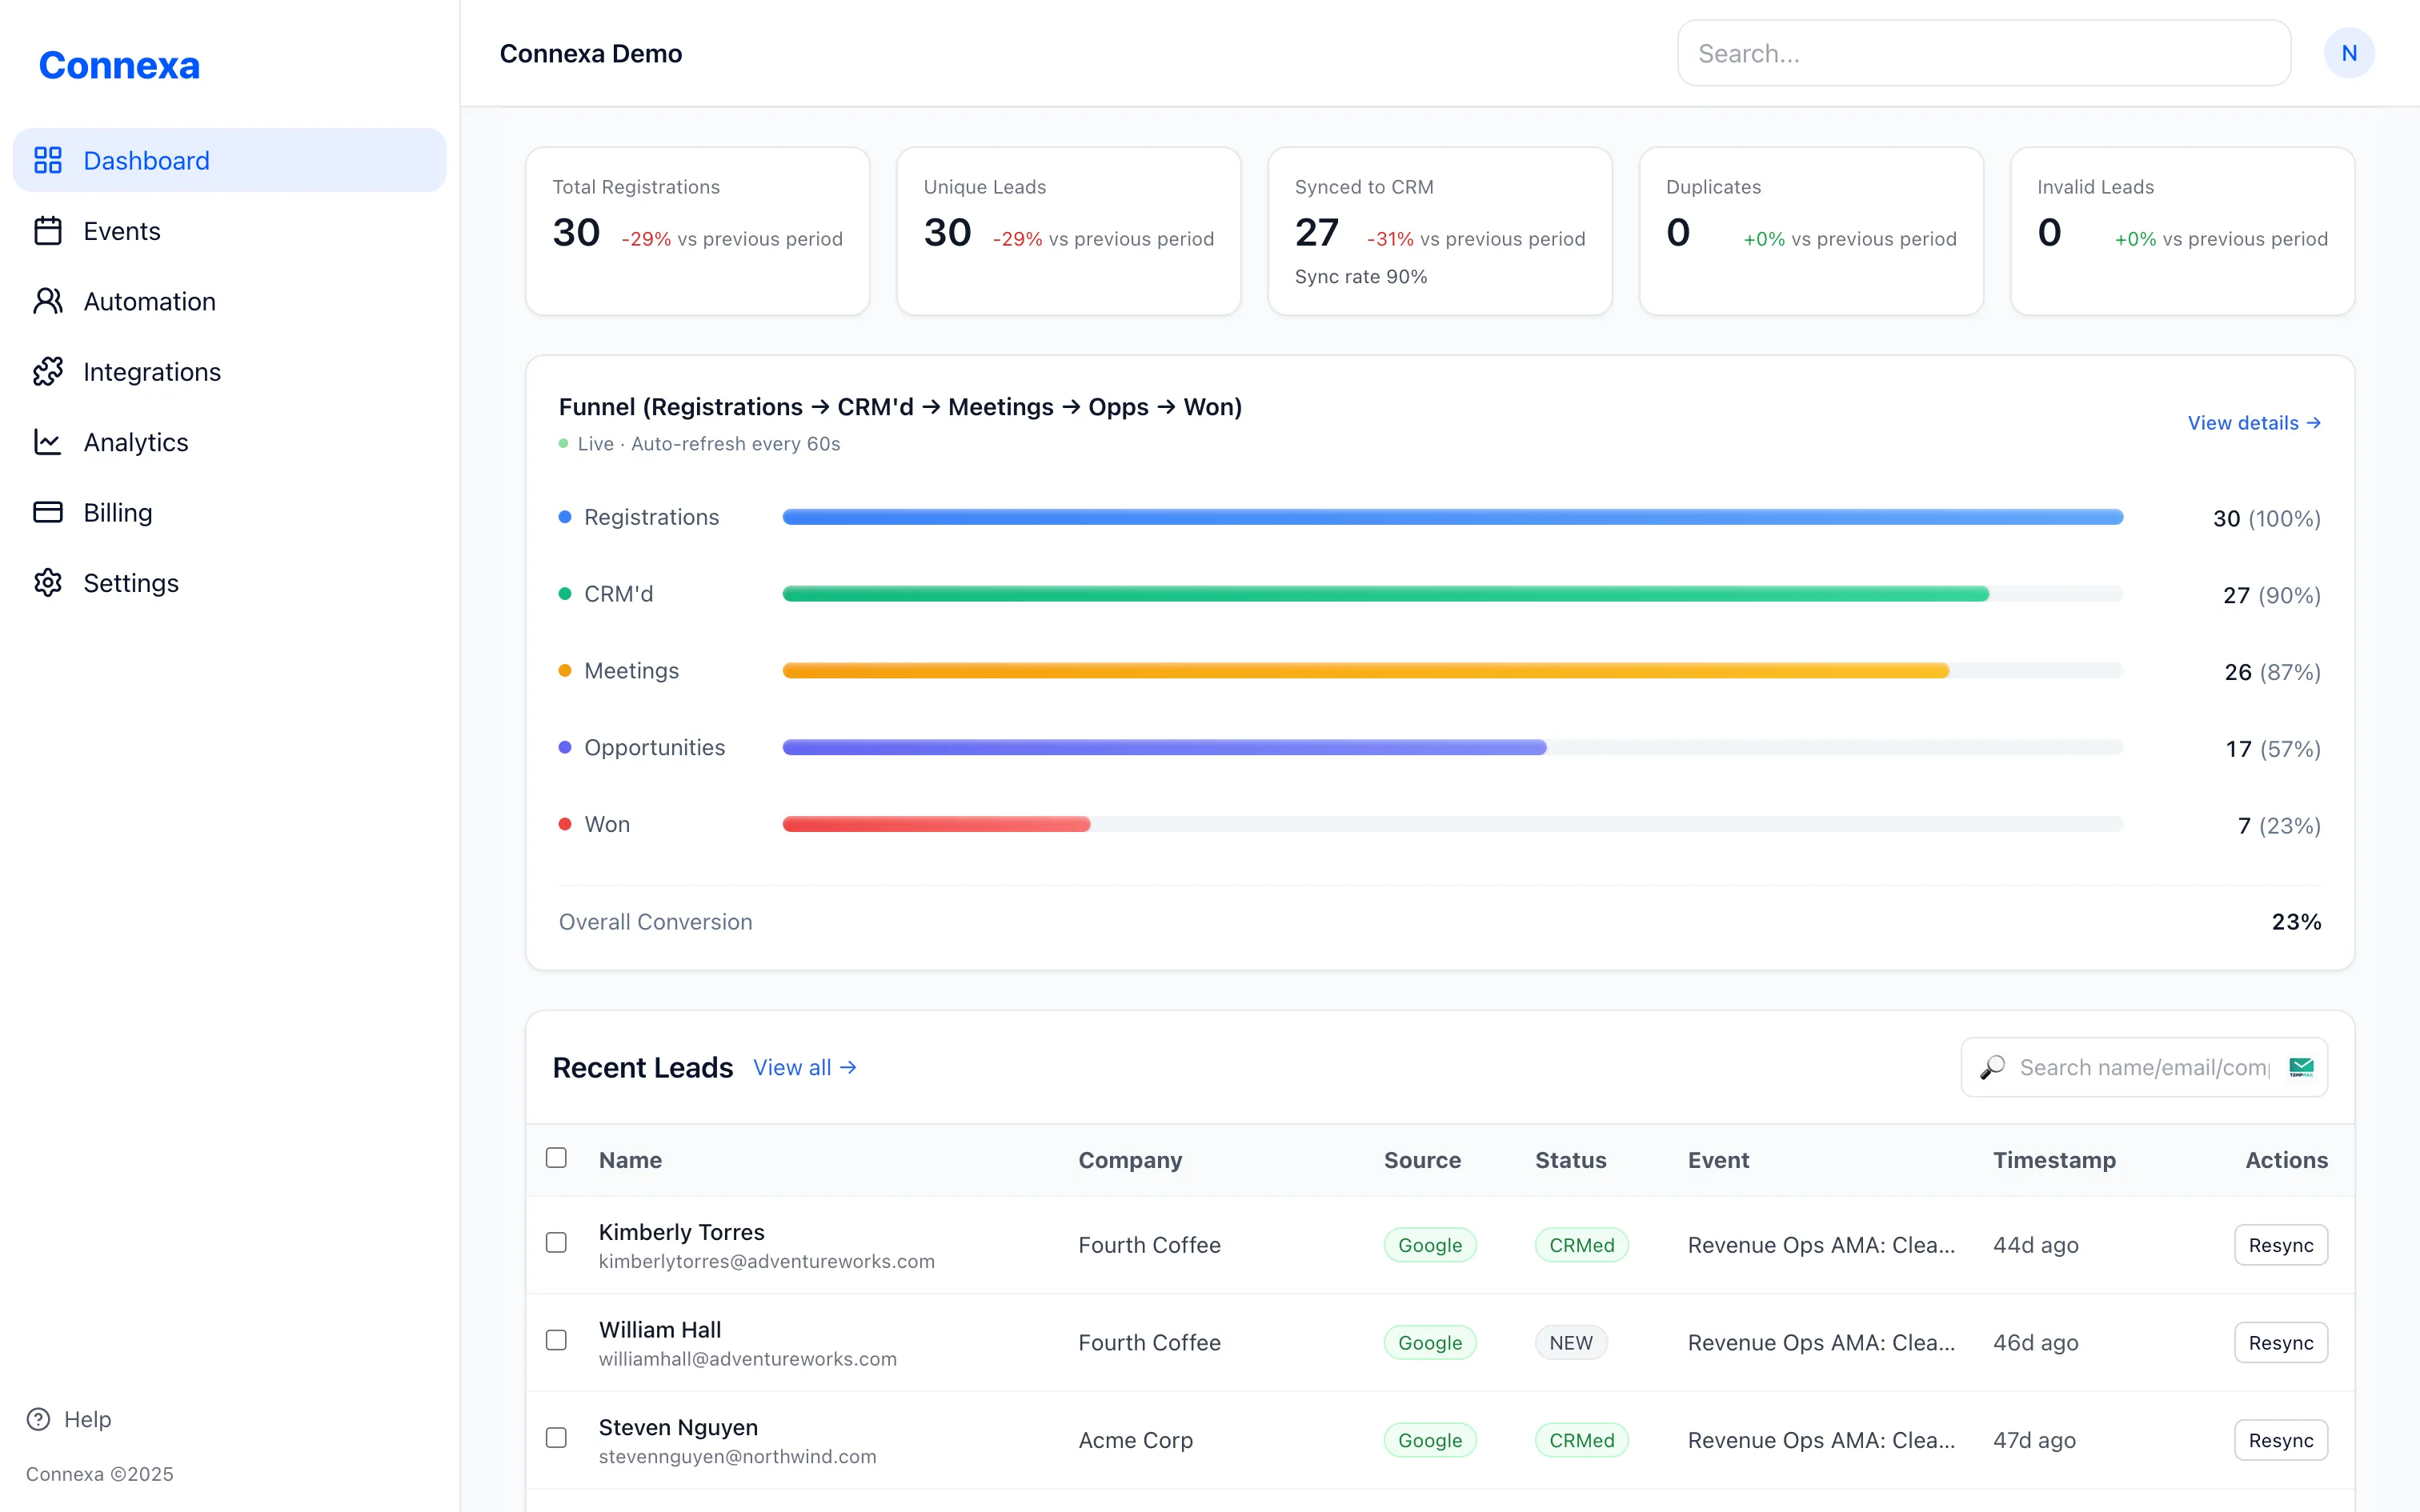Resync the lead for Kimberly Torres
The width and height of the screenshot is (2420, 1512).
(2281, 1244)
